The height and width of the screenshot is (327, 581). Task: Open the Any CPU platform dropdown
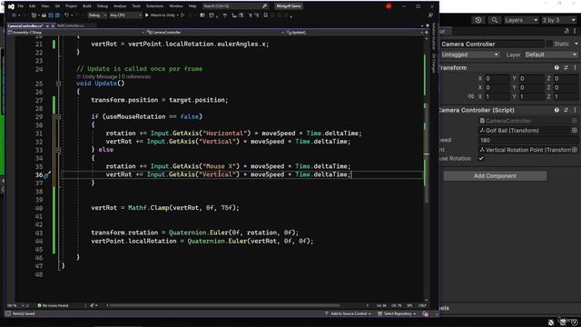pyautogui.click(x=125, y=15)
